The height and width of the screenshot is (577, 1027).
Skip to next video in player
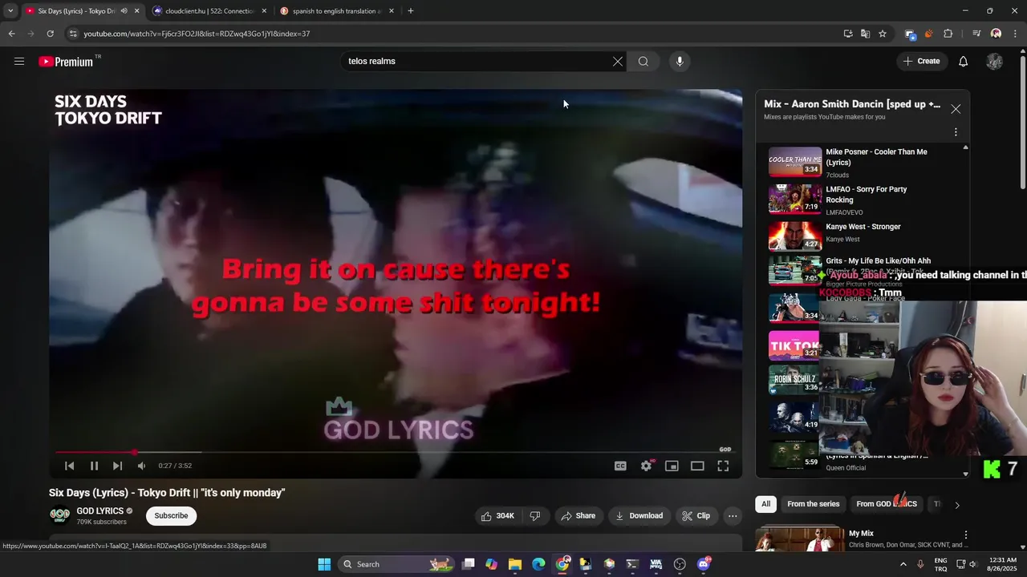click(x=118, y=466)
